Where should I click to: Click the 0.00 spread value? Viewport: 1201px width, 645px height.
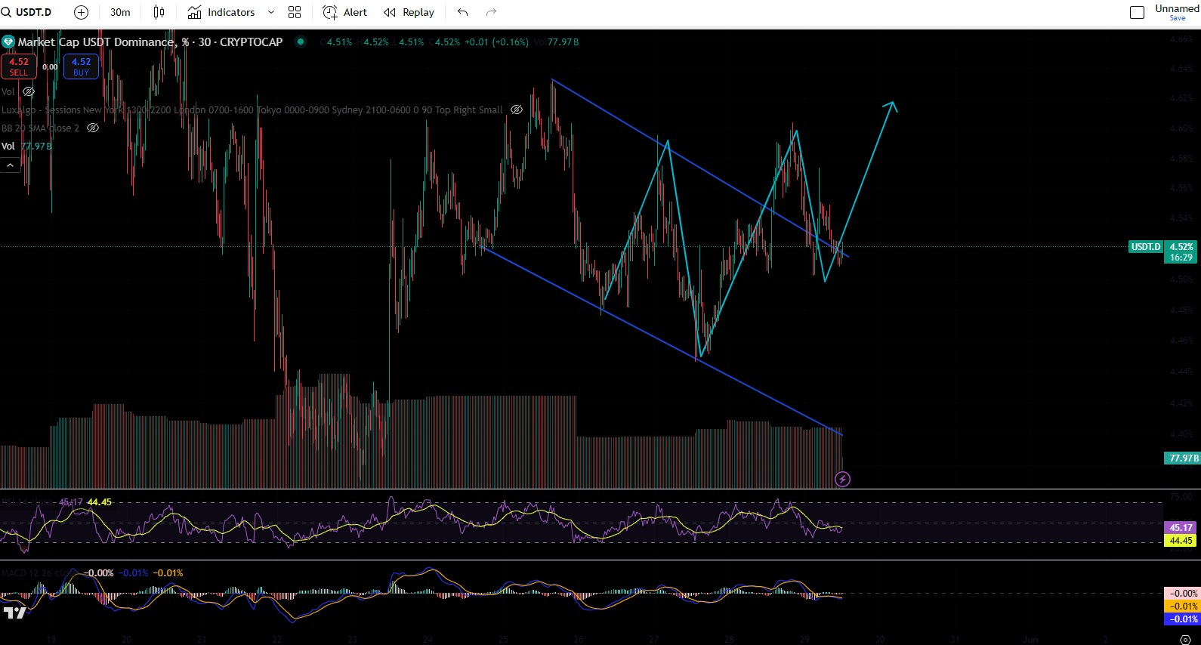coord(50,67)
